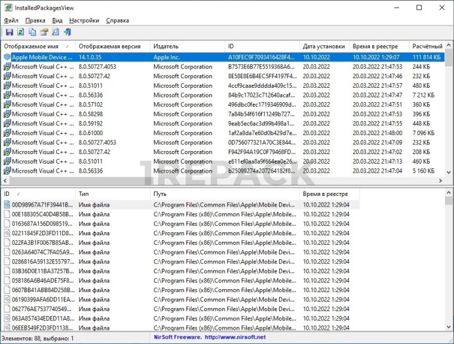
Task: Click the Find toolbar icon (magnifier)
Action: 56,32
